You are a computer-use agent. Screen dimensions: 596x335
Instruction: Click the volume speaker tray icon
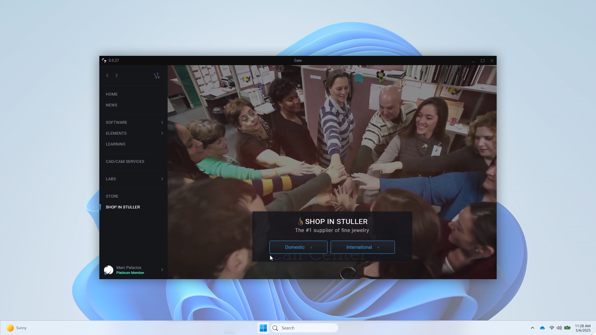click(559, 328)
